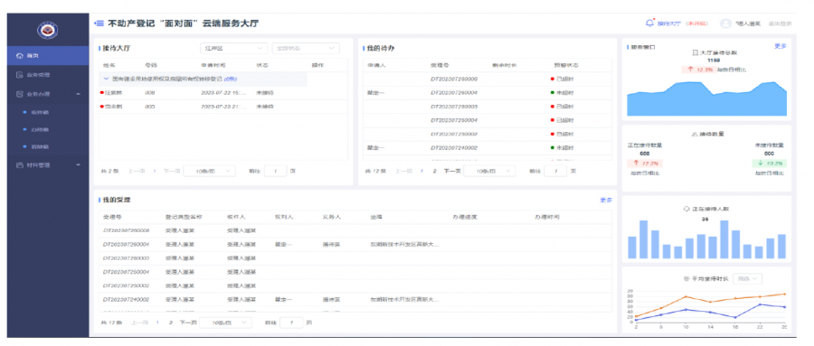Click the folder icon beside 材料管理
This screenshot has height=346, width=814.
coord(20,165)
